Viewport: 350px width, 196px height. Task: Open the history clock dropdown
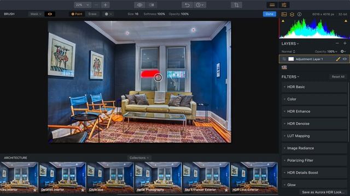pos(200,5)
